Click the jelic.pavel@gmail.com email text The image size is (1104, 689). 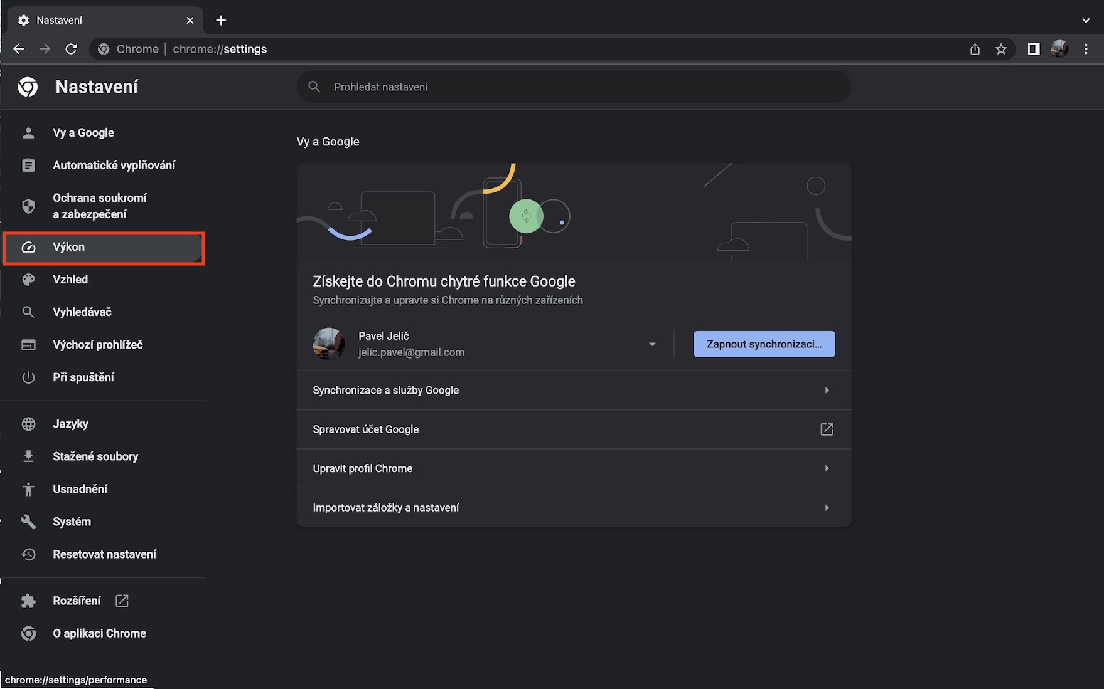click(x=411, y=352)
